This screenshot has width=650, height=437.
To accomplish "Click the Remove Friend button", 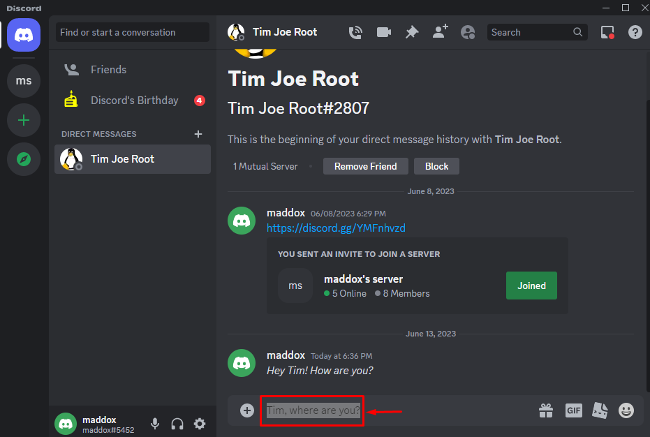I will point(366,166).
